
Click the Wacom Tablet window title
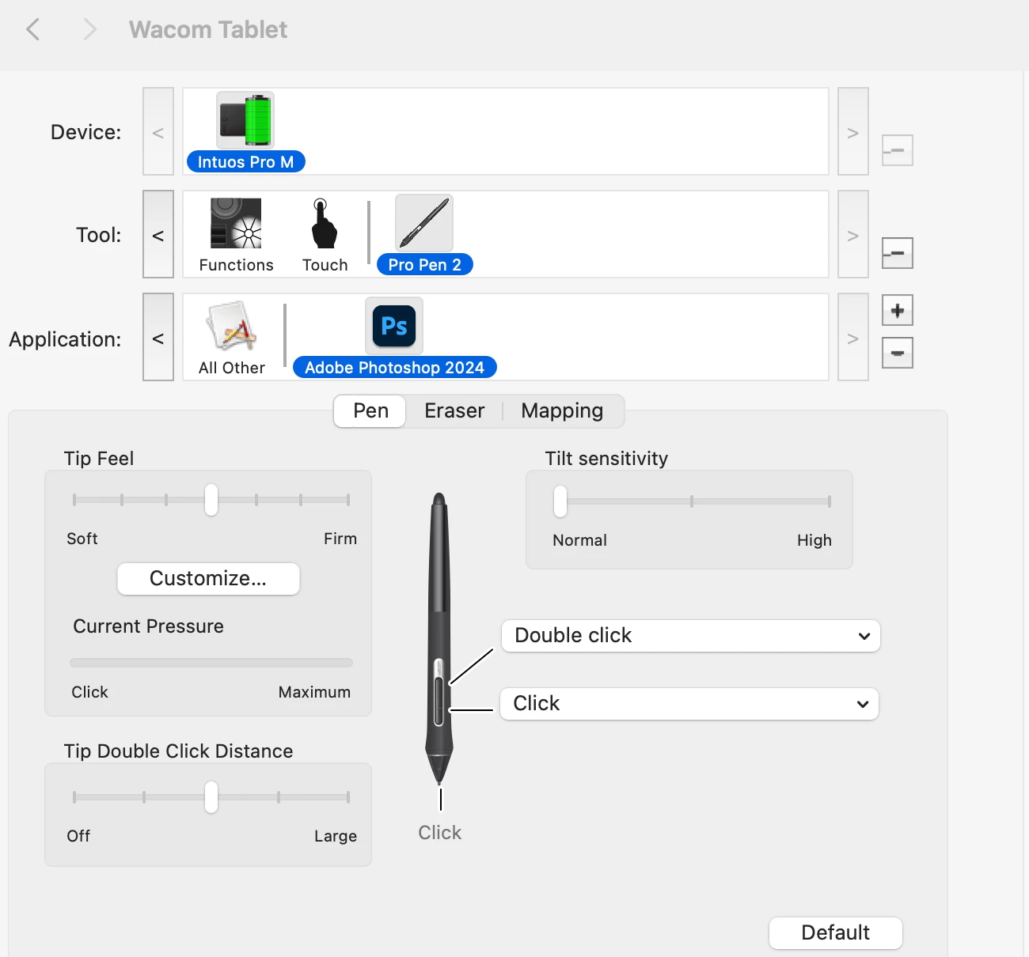pos(208,30)
